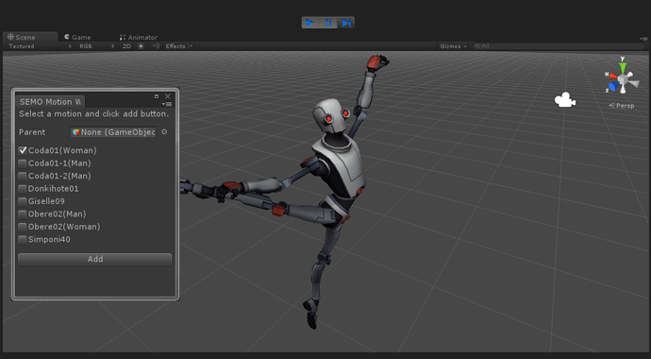Screen dimensions: 651x359
Task: Open the Textured draw mode dropdown
Action: [40, 46]
